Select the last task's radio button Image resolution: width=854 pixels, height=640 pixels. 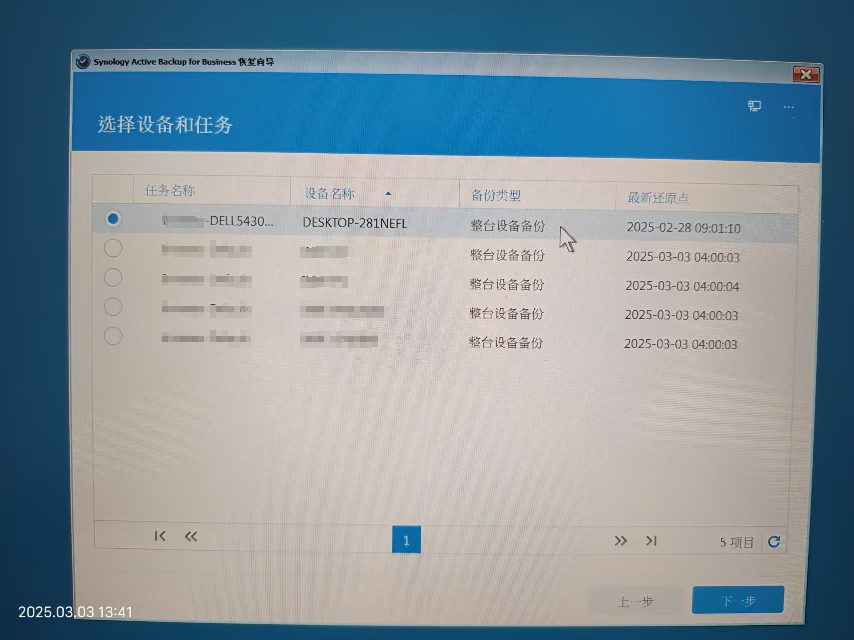[x=113, y=336]
